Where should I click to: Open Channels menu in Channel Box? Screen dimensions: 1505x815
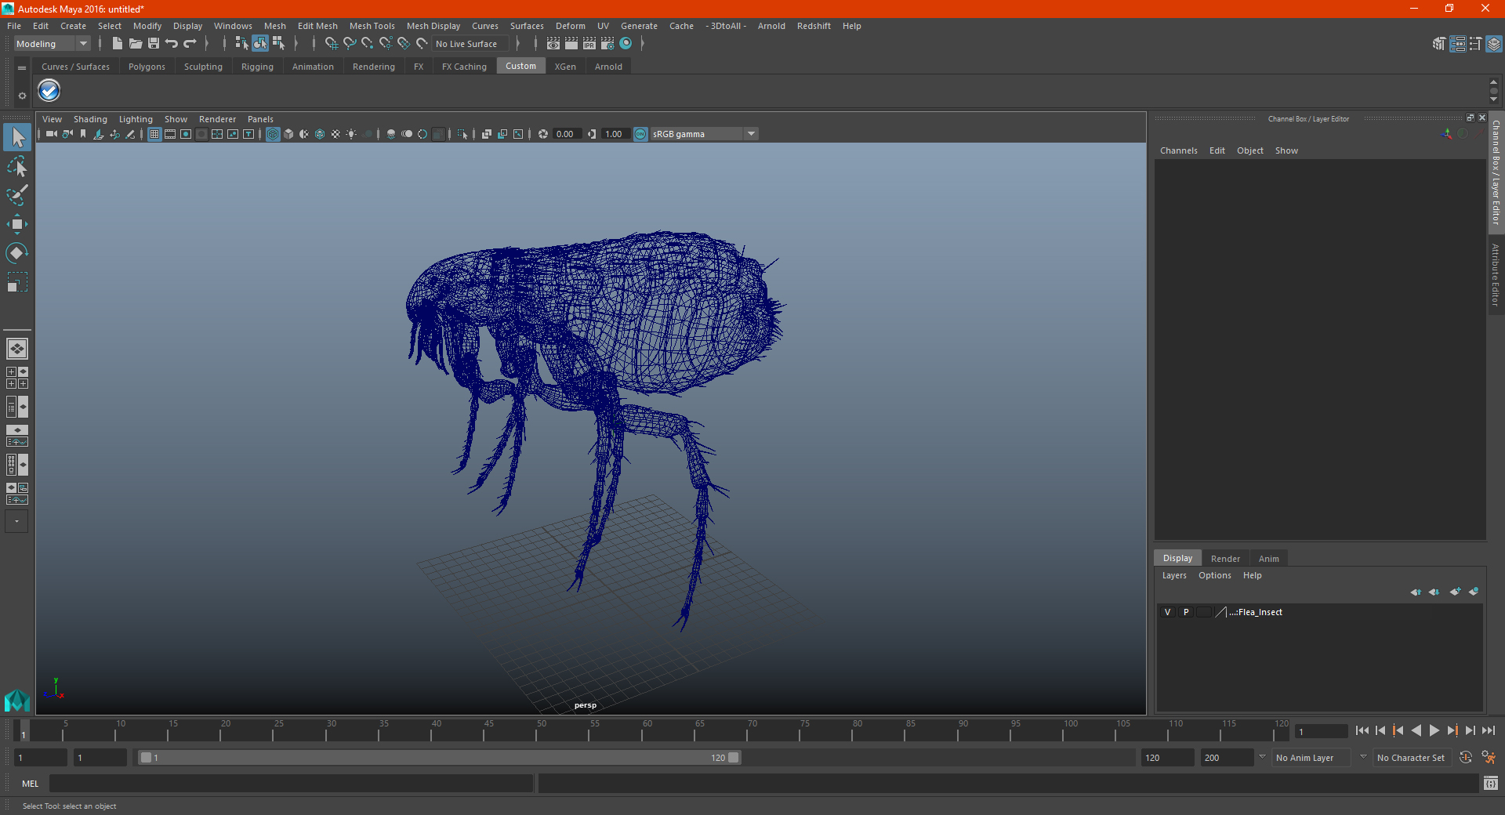1178,150
